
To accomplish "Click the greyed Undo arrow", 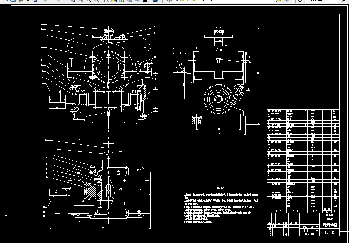I will coord(46,1).
